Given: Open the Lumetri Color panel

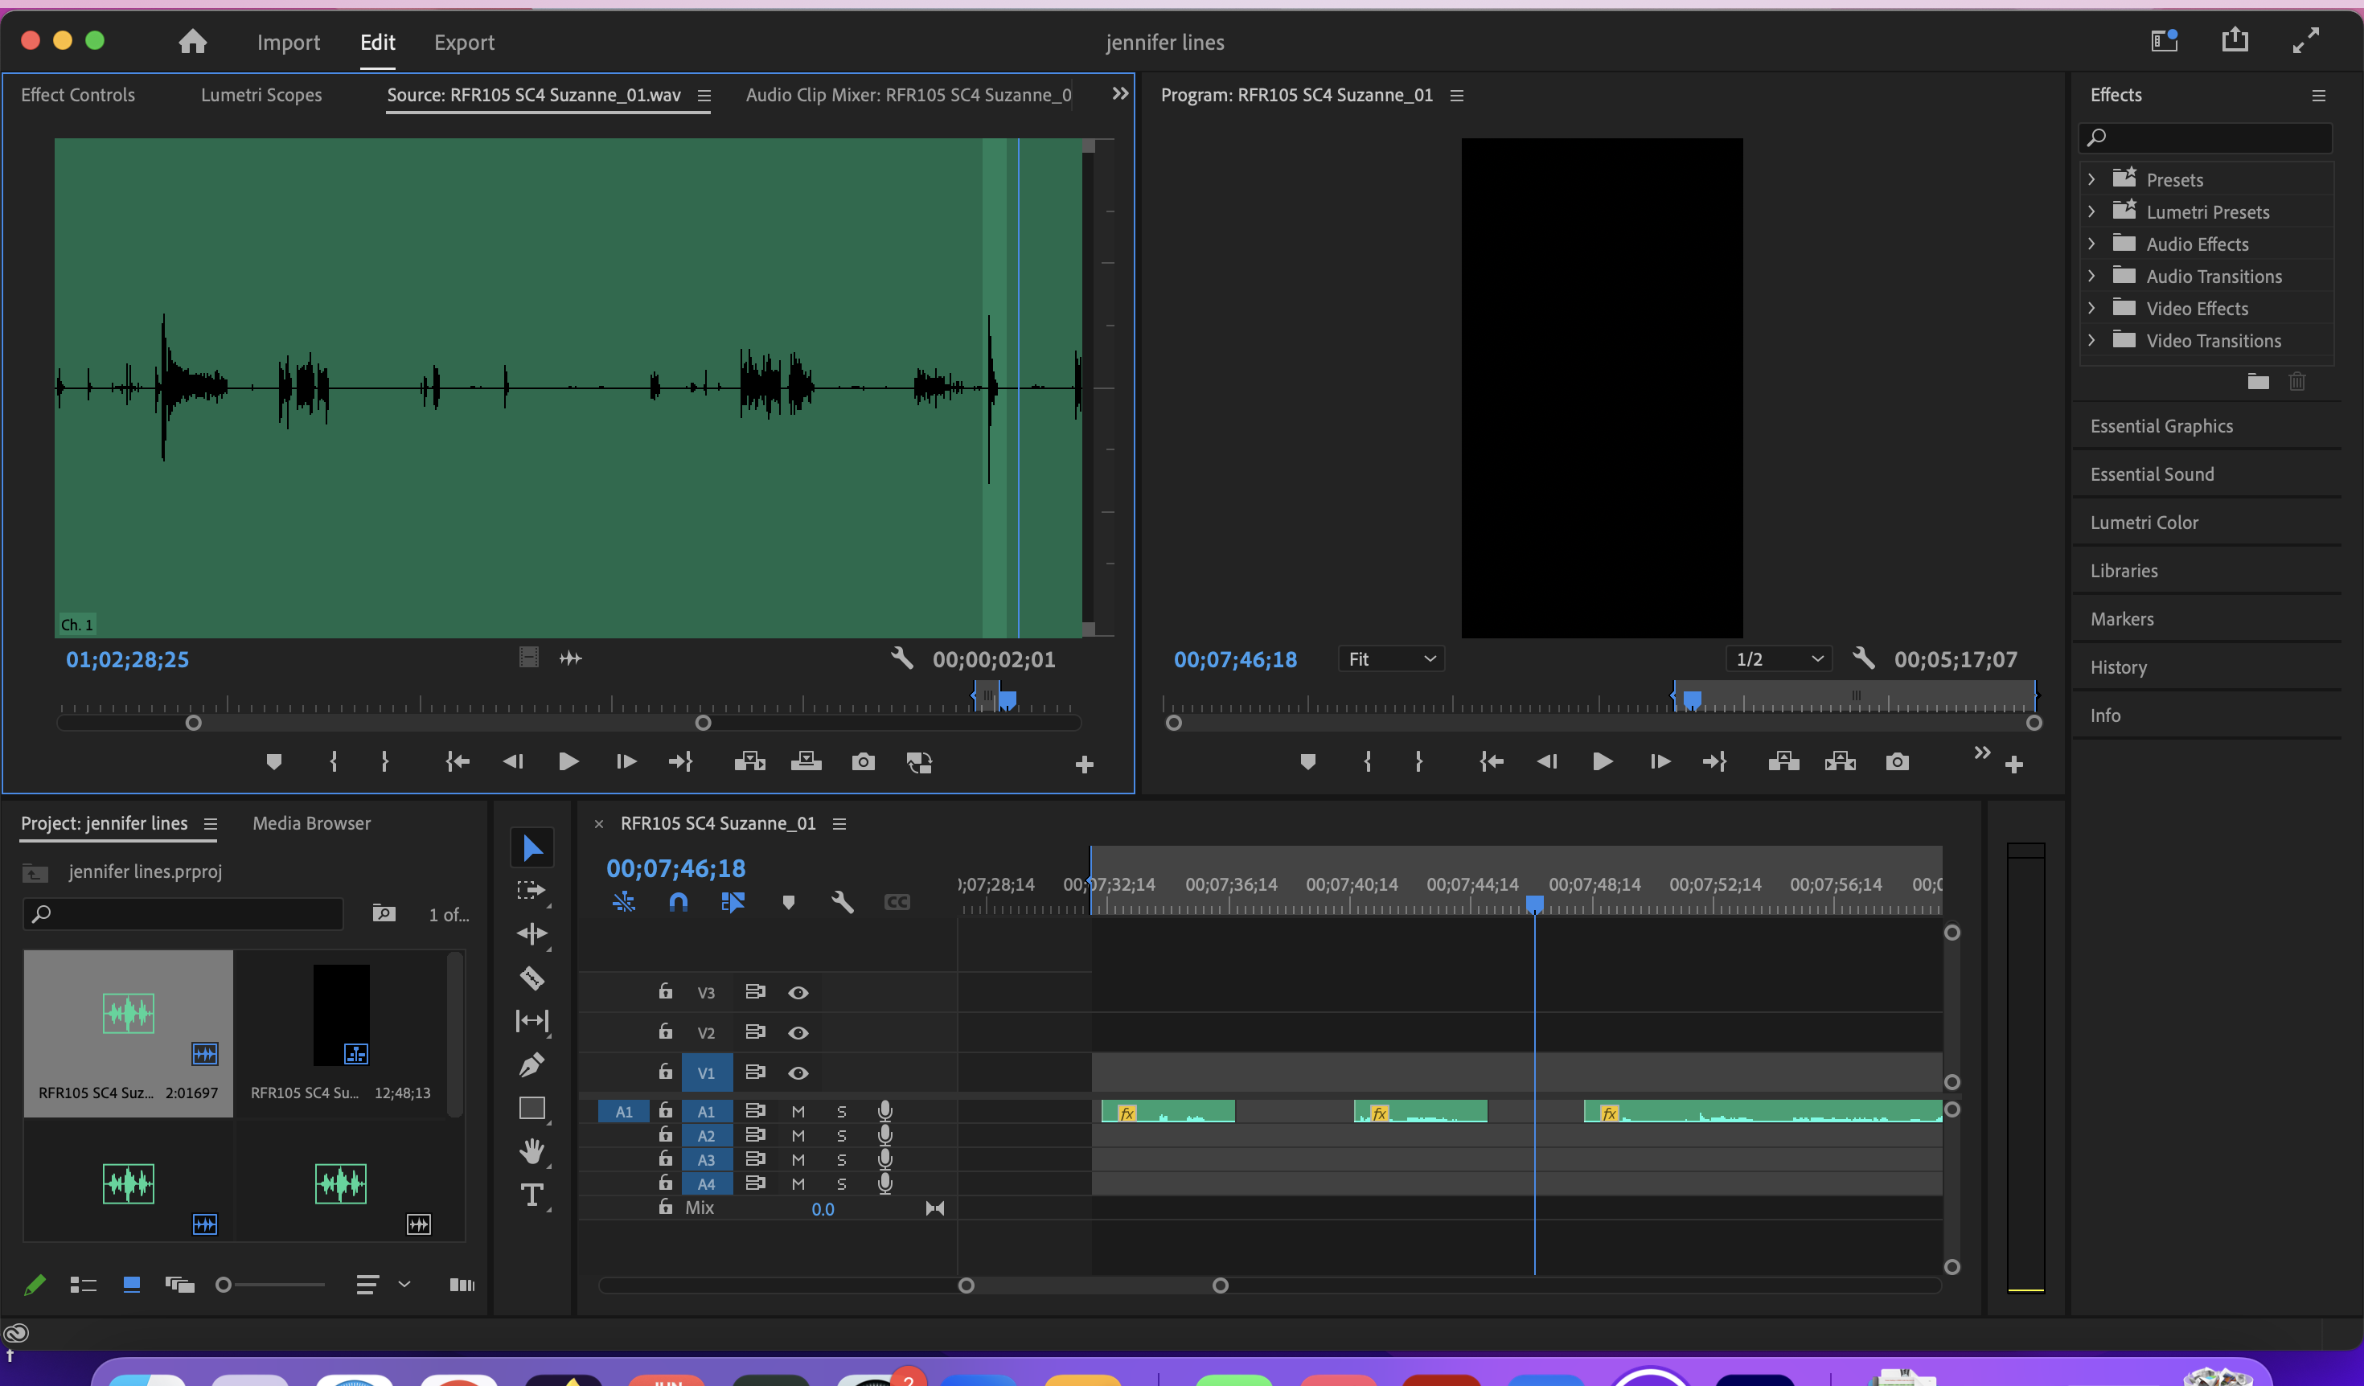Looking at the screenshot, I should tap(2144, 523).
